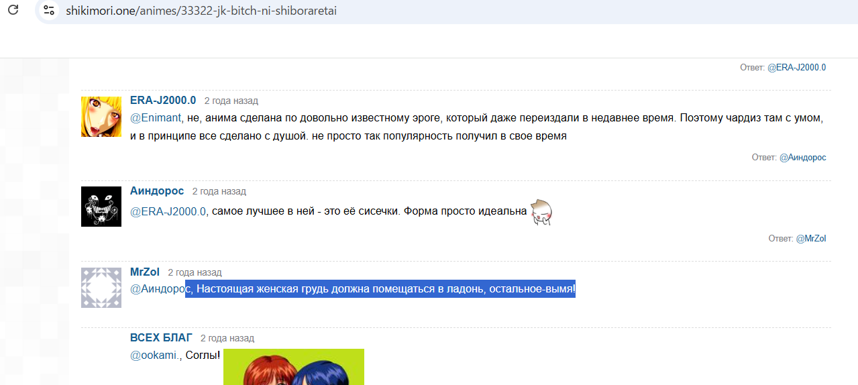
Task: Click the shikimori.one address bar URL
Action: [x=201, y=11]
